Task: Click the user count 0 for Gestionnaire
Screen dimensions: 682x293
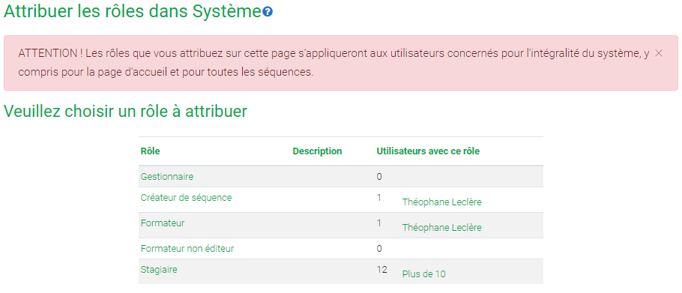Action: tap(379, 177)
